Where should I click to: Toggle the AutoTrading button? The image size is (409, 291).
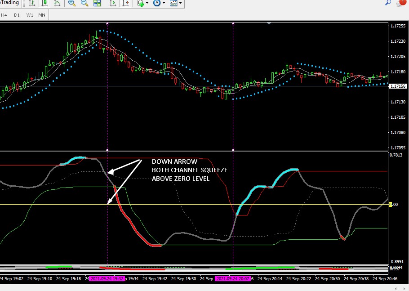tap(10, 3)
